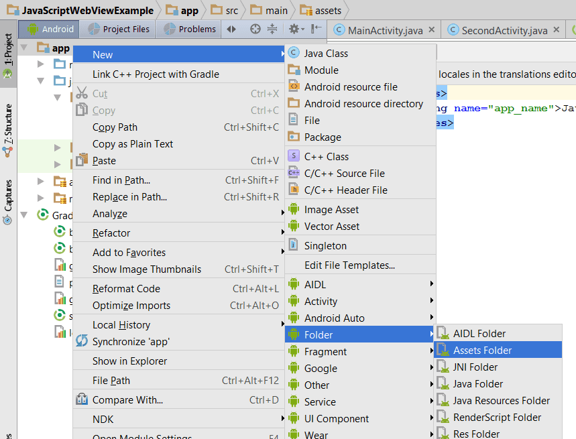Choose Compare With... from the menu
576x439 pixels.
(x=179, y=400)
